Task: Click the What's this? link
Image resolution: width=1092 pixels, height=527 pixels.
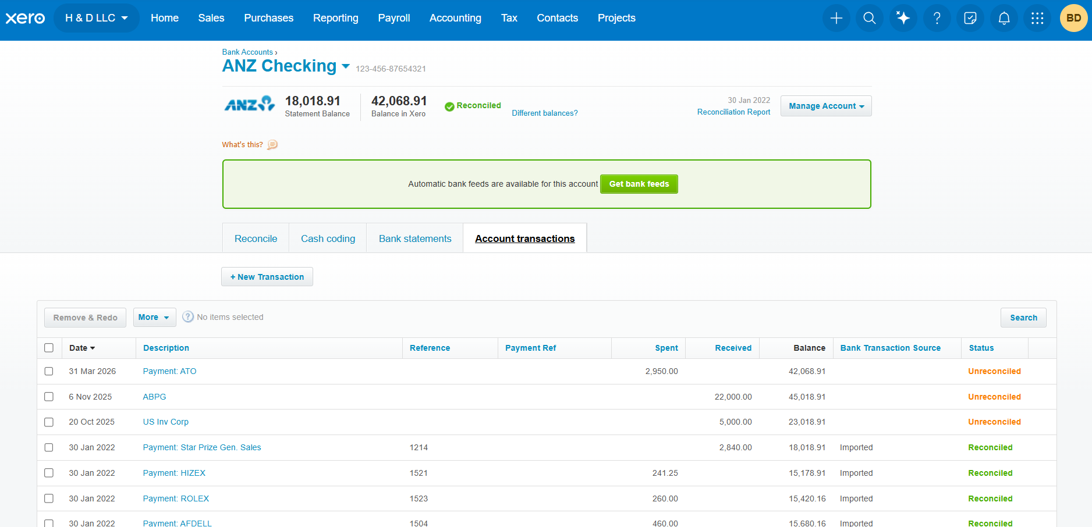Action: [x=242, y=144]
